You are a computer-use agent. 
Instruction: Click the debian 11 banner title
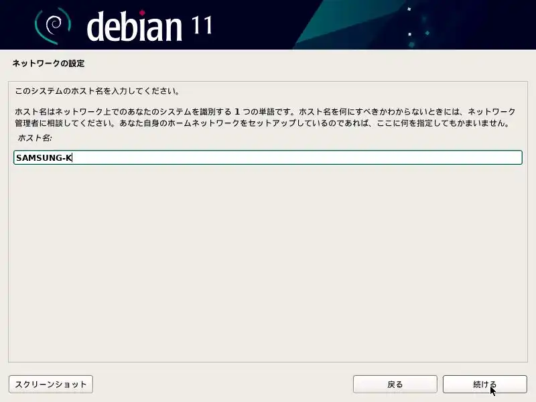149,26
